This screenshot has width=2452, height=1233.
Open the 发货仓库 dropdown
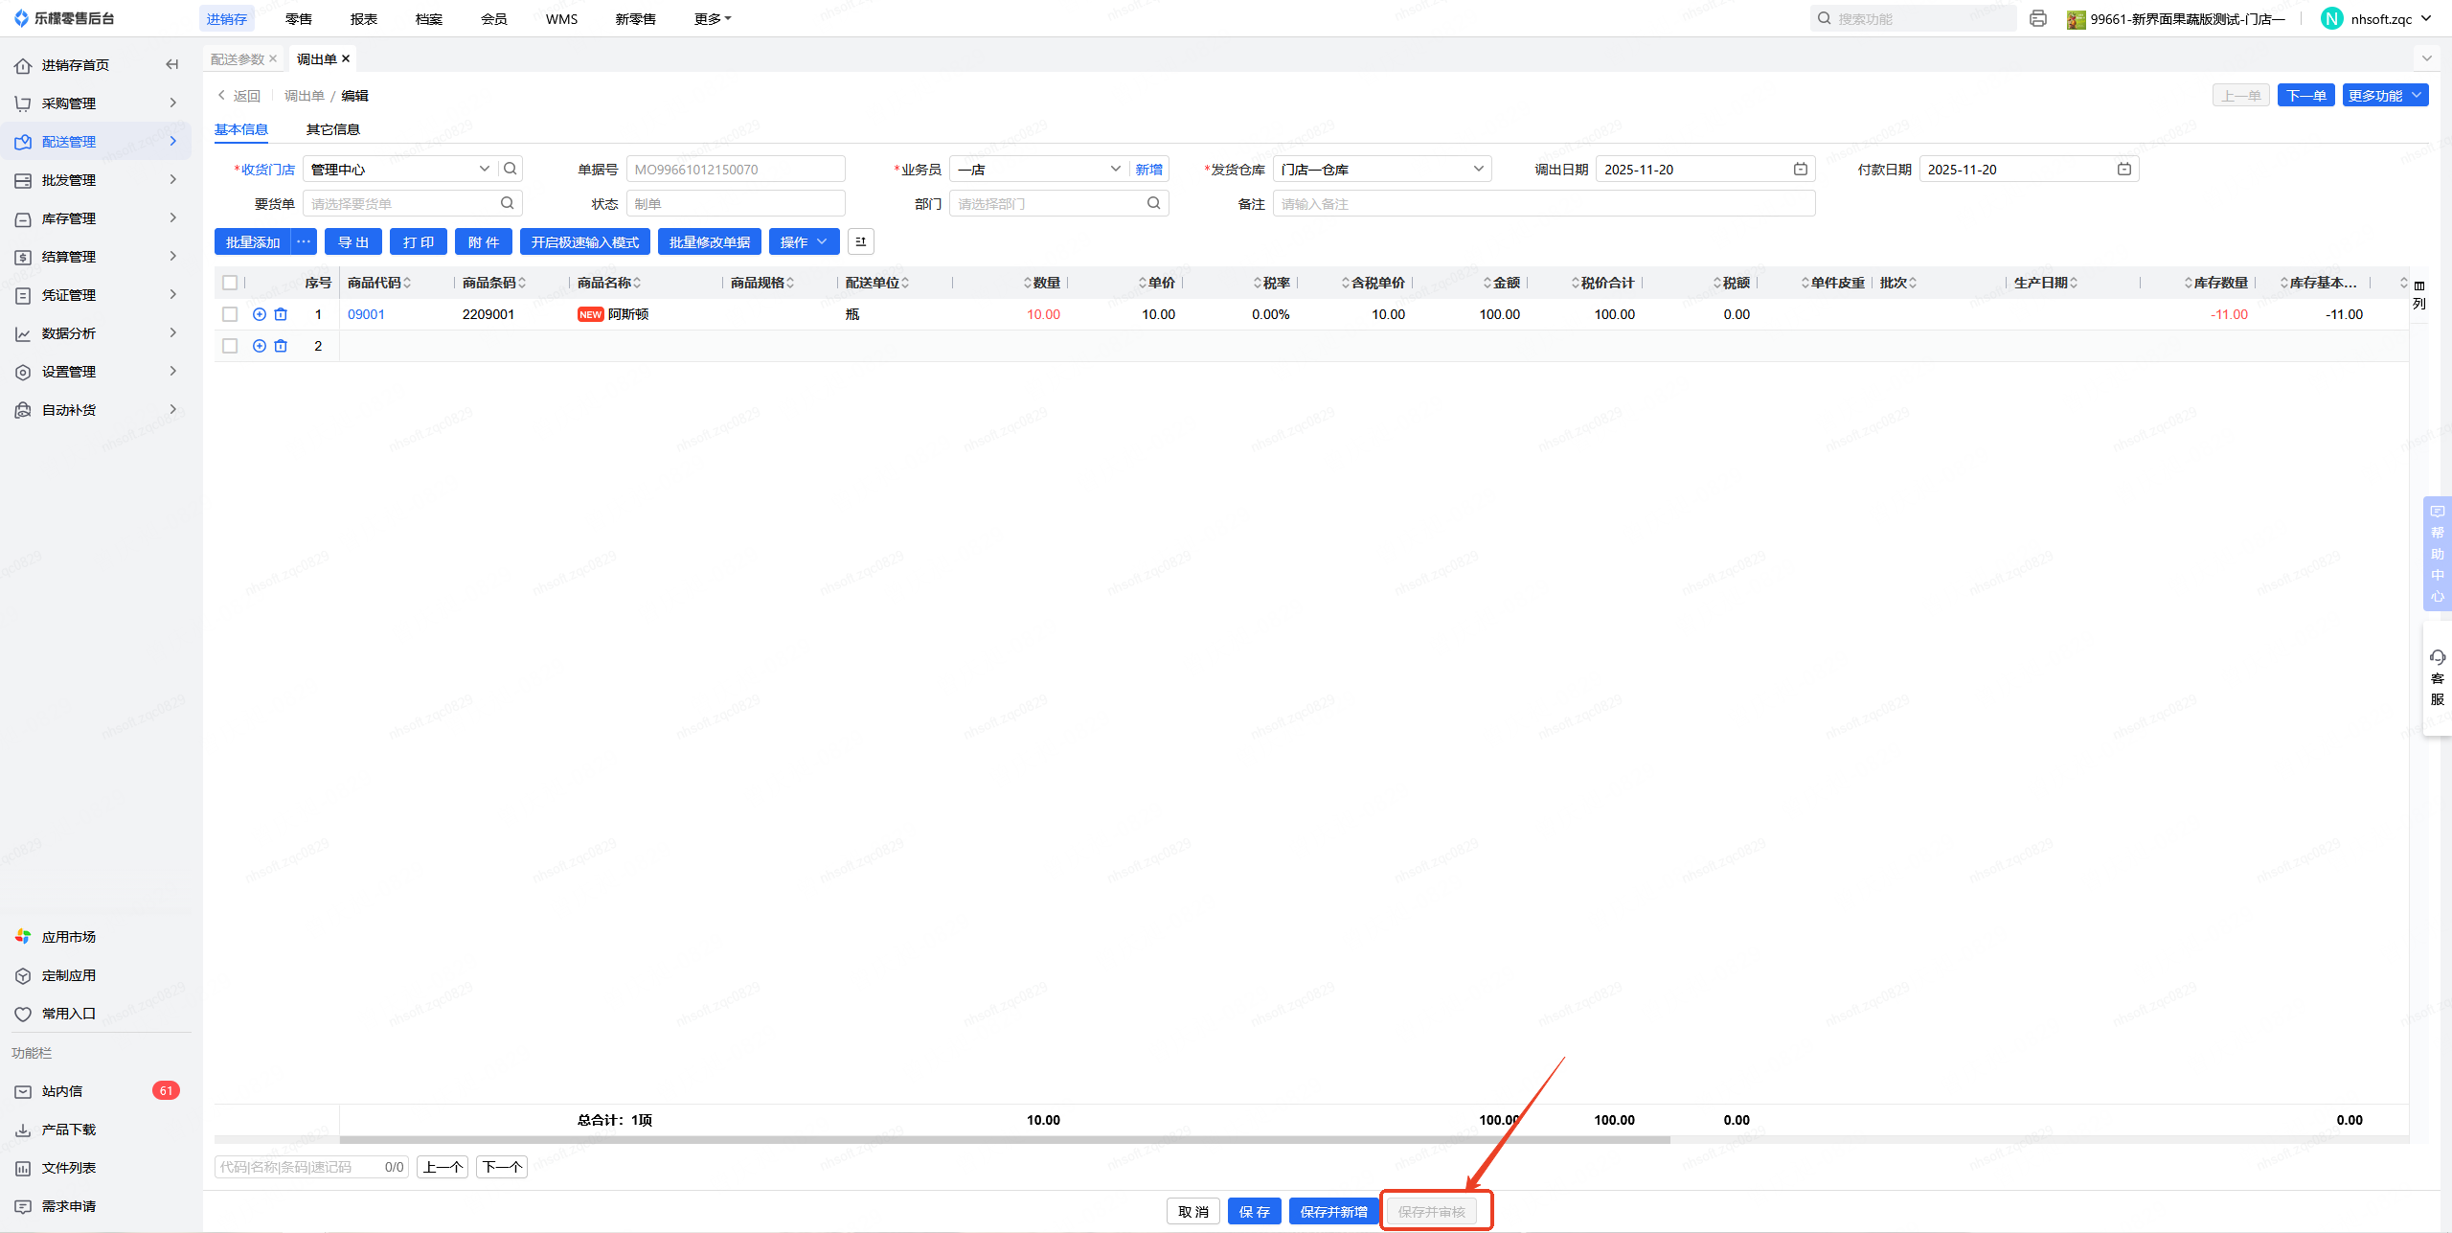point(1381,169)
